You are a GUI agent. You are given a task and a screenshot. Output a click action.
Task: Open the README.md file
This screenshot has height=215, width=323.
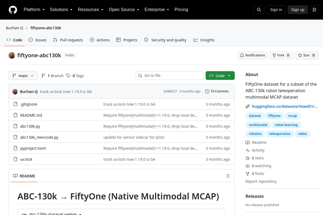coord(31,115)
